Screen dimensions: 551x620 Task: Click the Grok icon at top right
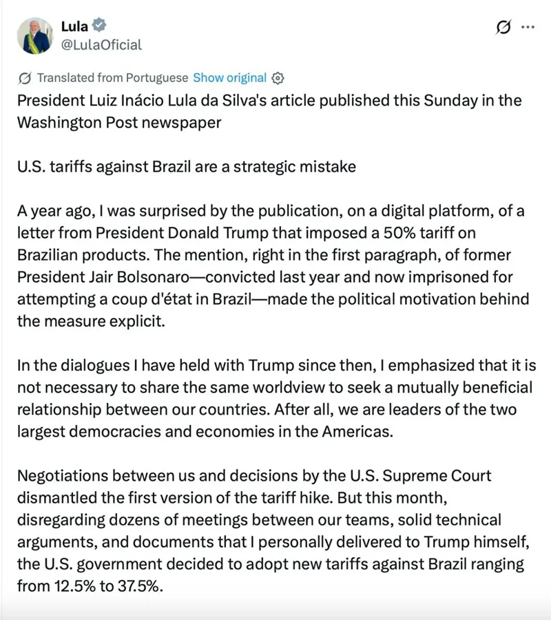(x=503, y=27)
